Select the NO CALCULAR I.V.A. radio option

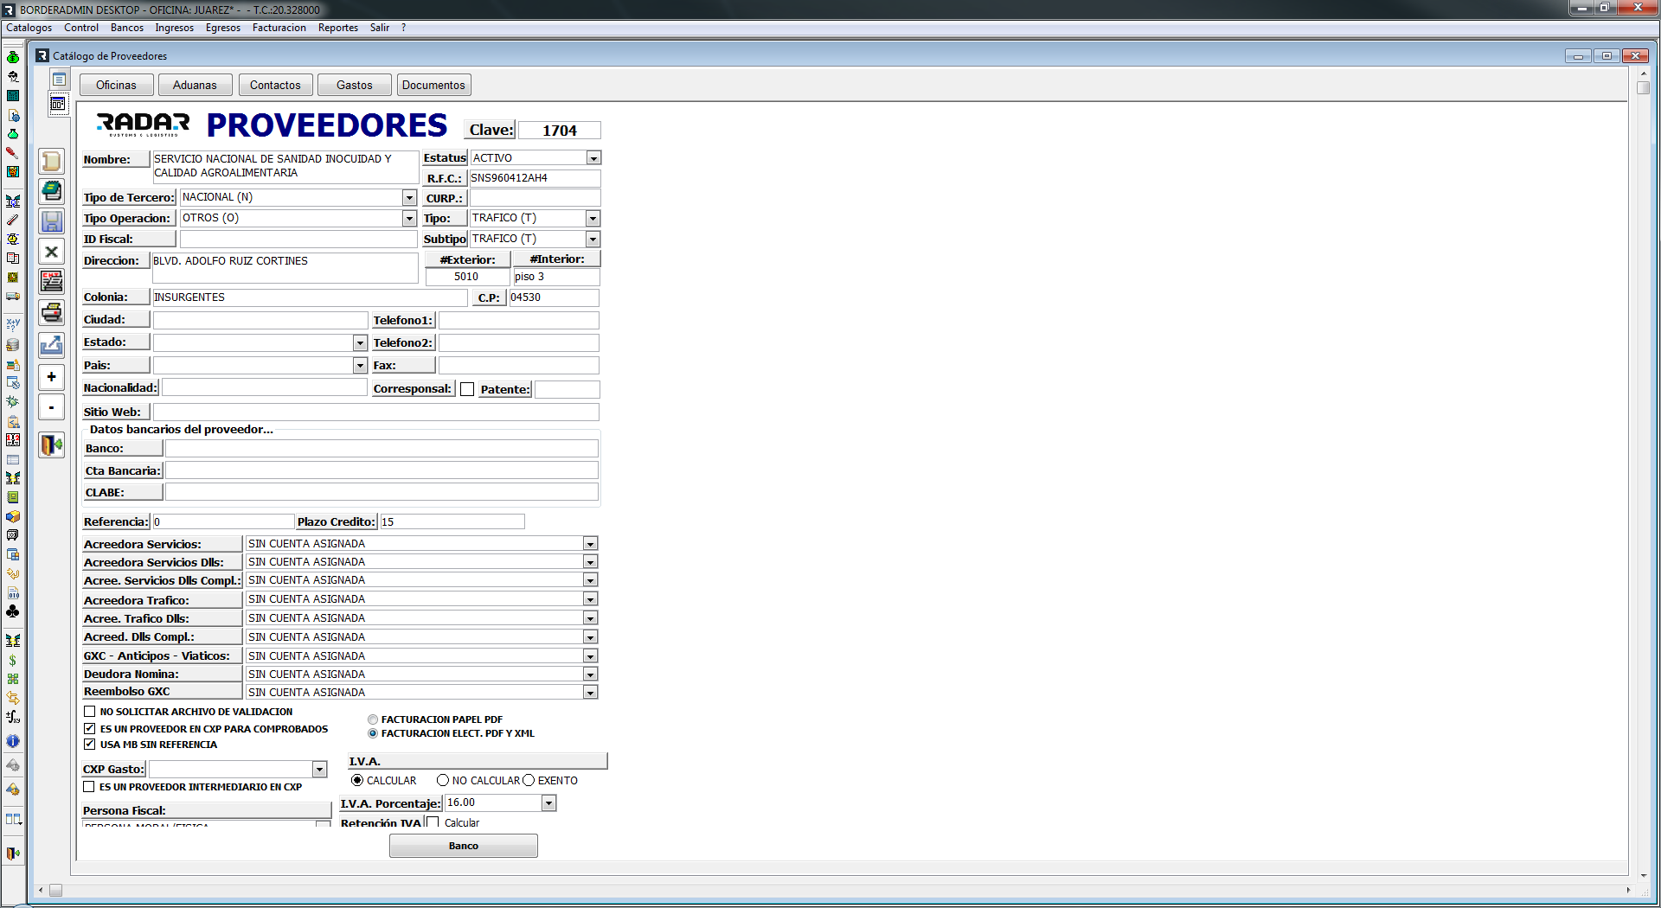point(443,780)
